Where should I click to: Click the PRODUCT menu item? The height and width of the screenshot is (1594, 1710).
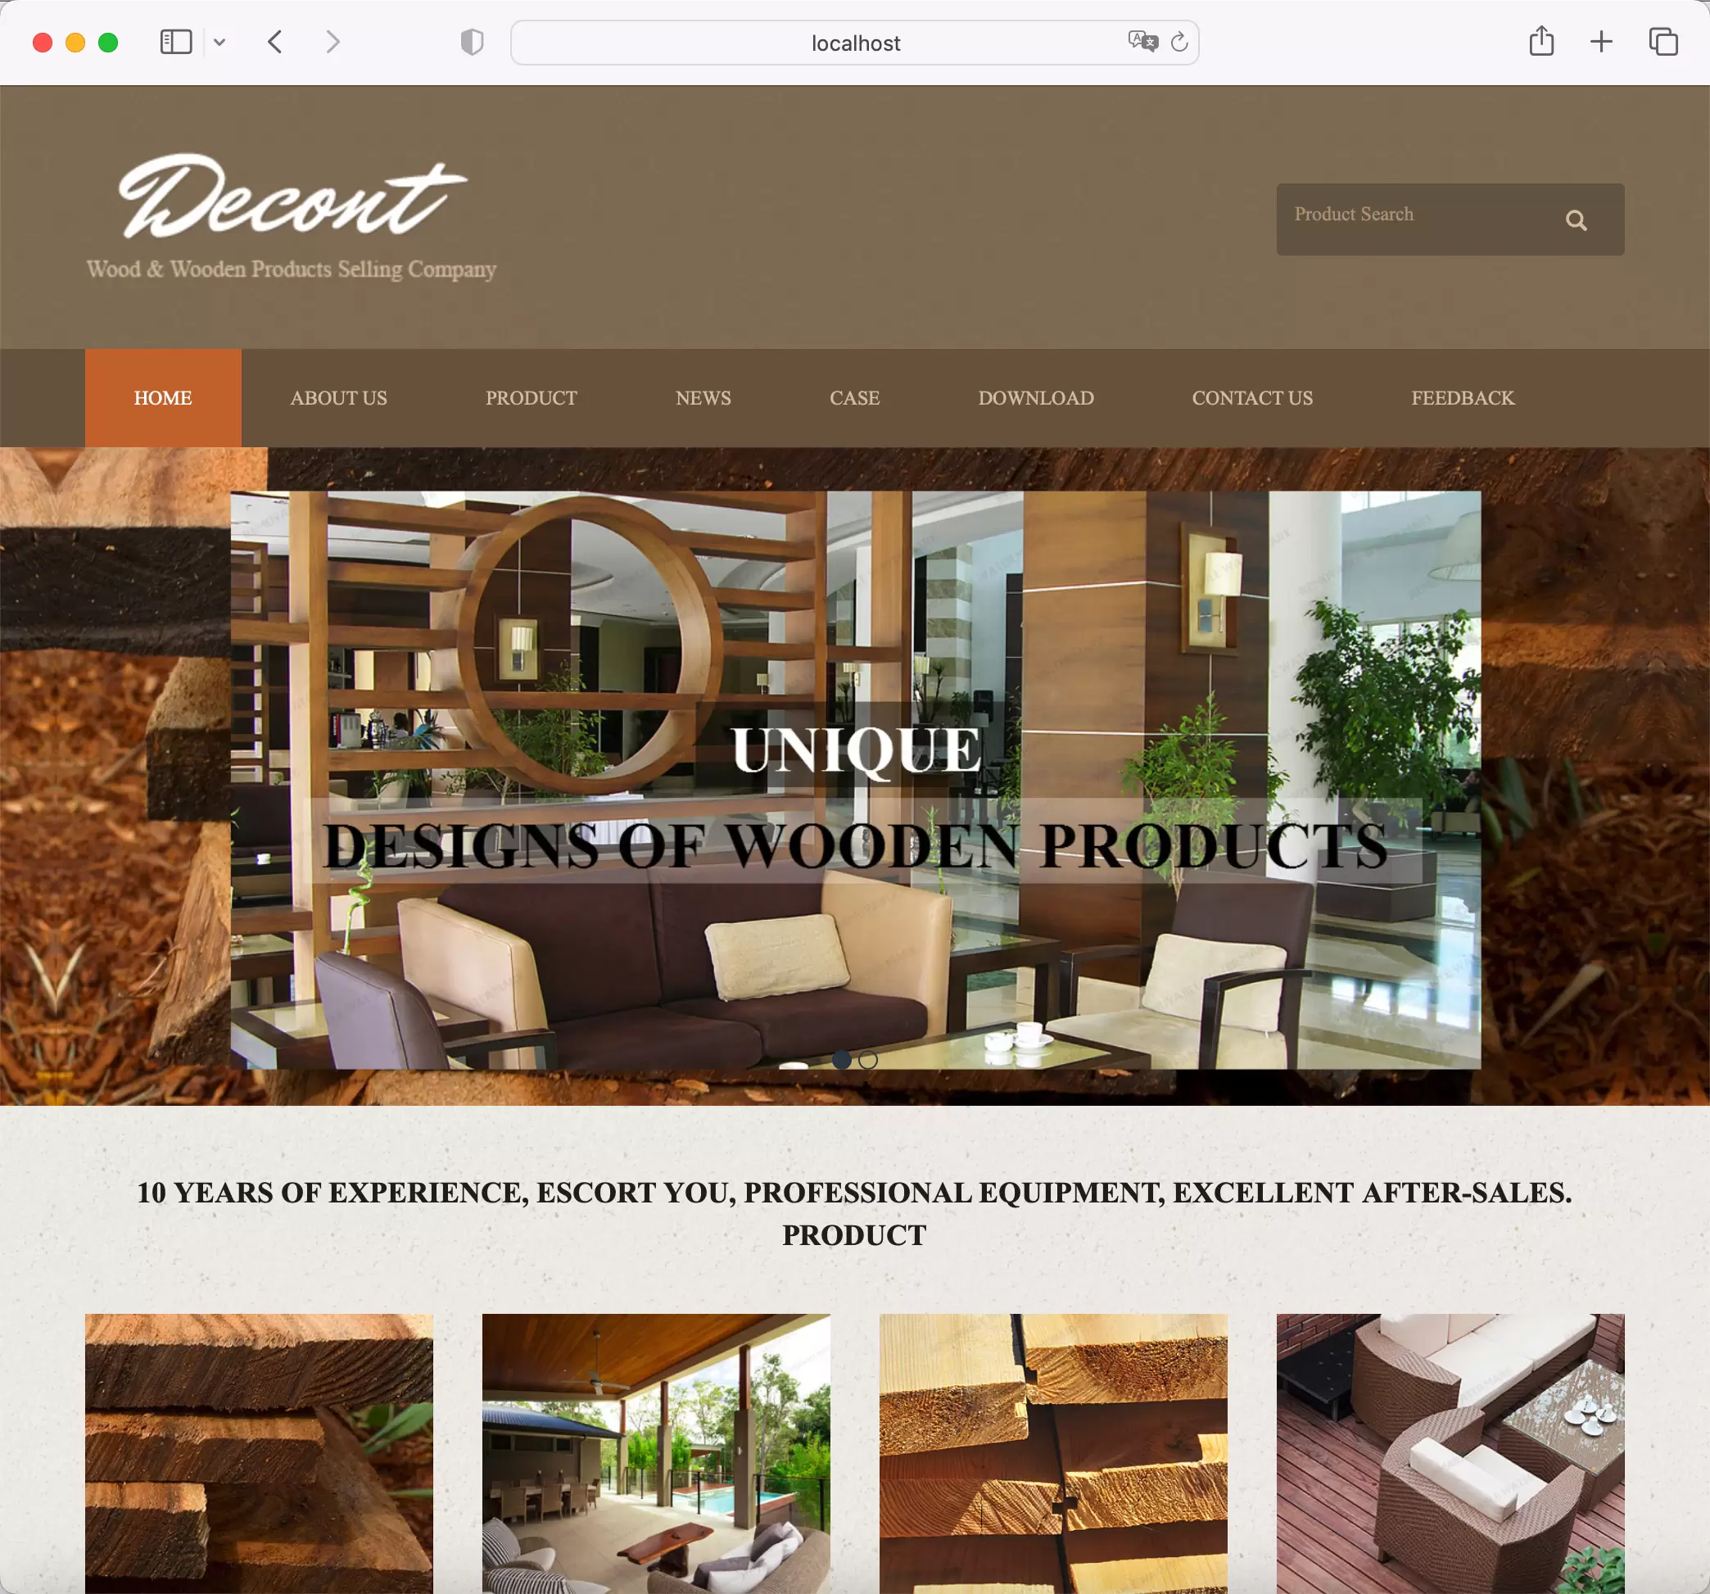tap(532, 397)
